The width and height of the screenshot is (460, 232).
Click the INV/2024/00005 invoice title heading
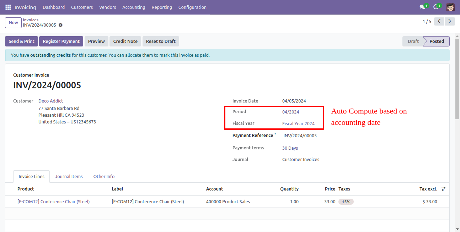(x=47, y=85)
